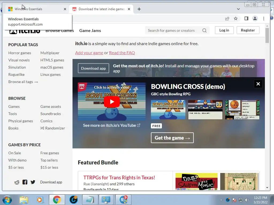
Task: Open the Chrome three-dot menu
Action: coord(264,18)
